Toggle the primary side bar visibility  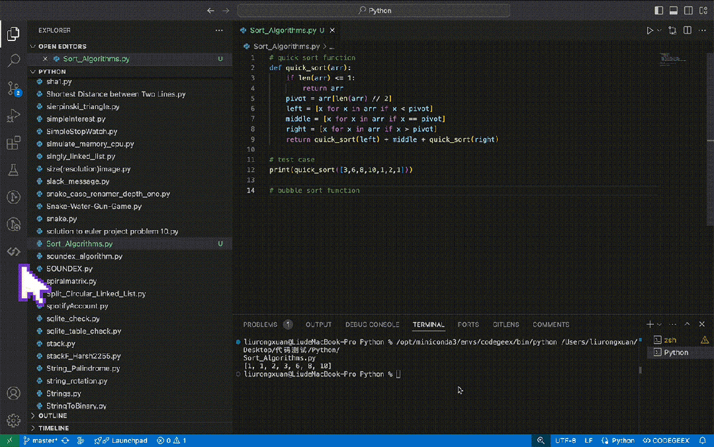[658, 11]
